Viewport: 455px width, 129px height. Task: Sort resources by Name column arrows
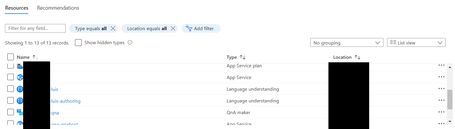tap(35, 57)
